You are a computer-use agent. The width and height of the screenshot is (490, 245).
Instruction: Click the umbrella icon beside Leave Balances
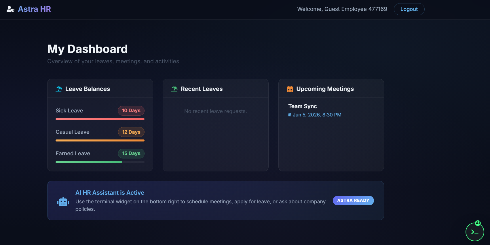59,89
